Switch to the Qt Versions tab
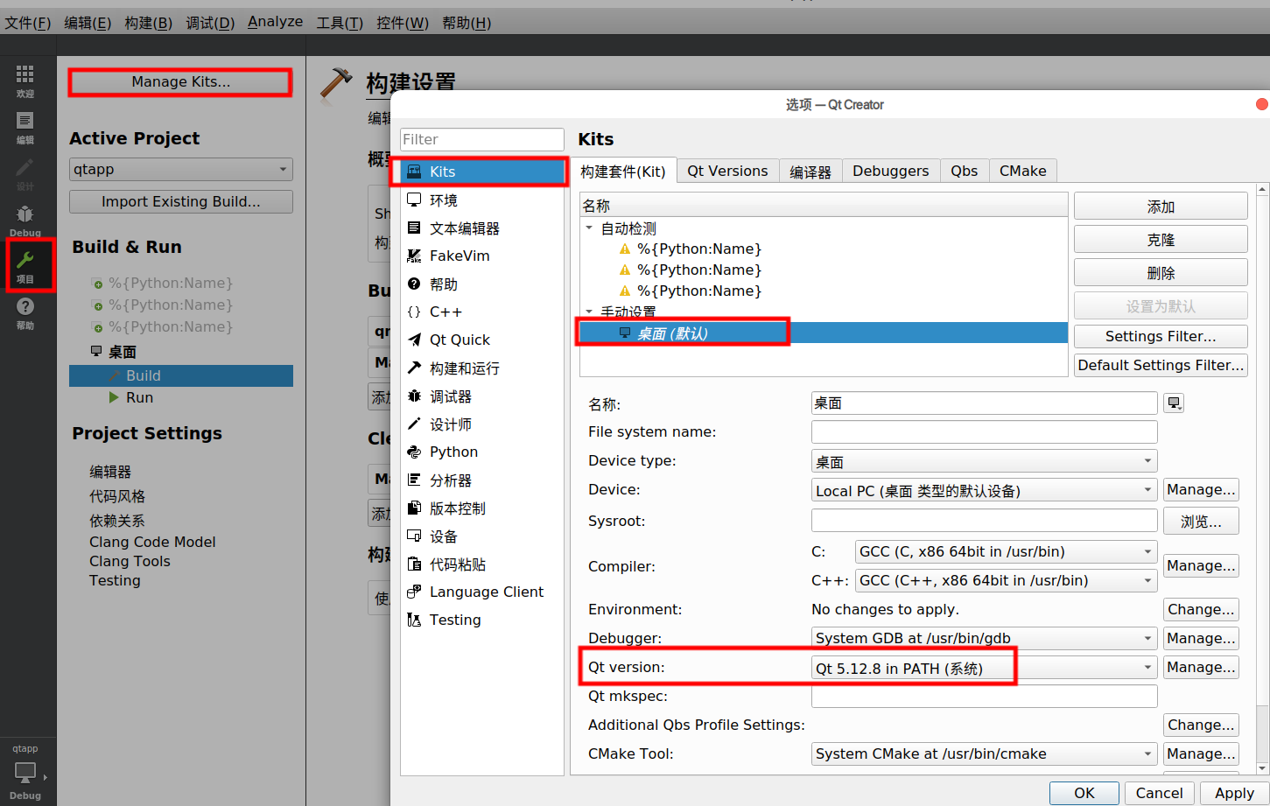The width and height of the screenshot is (1270, 806). pos(727,171)
